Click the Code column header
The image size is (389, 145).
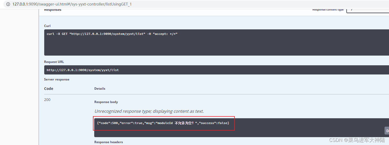coord(49,89)
